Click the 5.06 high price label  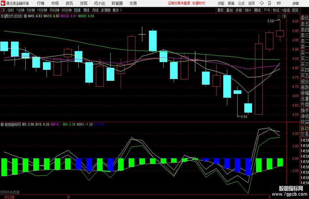pyautogui.click(x=270, y=21)
